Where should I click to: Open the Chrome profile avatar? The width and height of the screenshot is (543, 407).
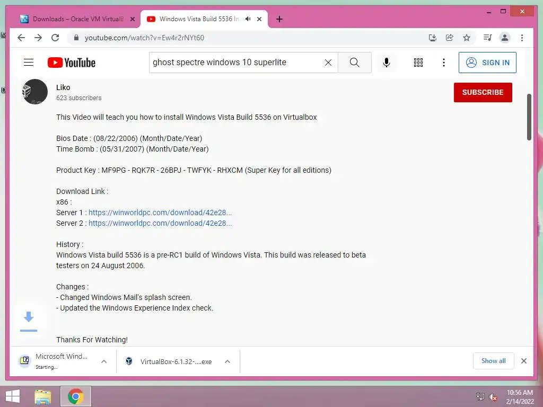(x=505, y=38)
